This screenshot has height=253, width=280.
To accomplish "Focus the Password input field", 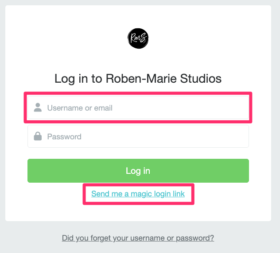I will coord(138,136).
